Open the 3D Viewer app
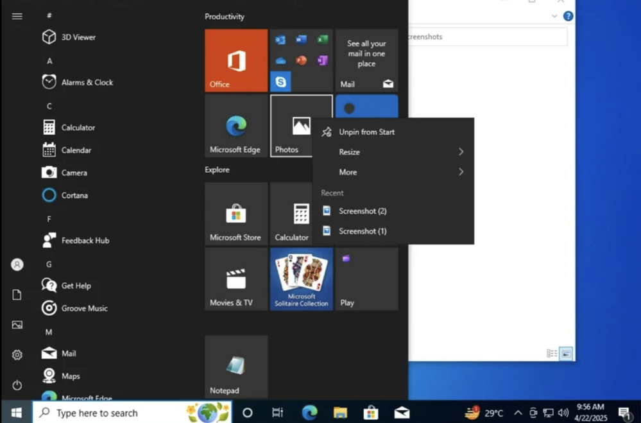This screenshot has height=423, width=641. (x=78, y=37)
